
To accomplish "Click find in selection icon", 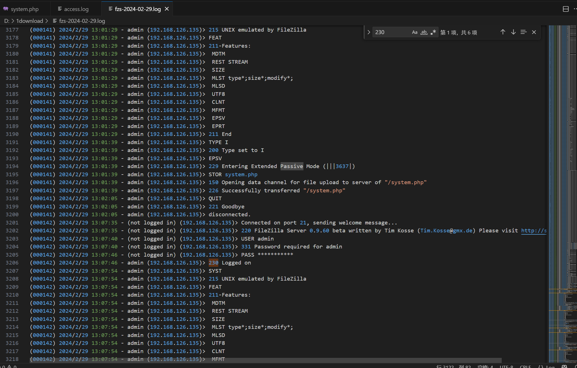I will point(523,32).
